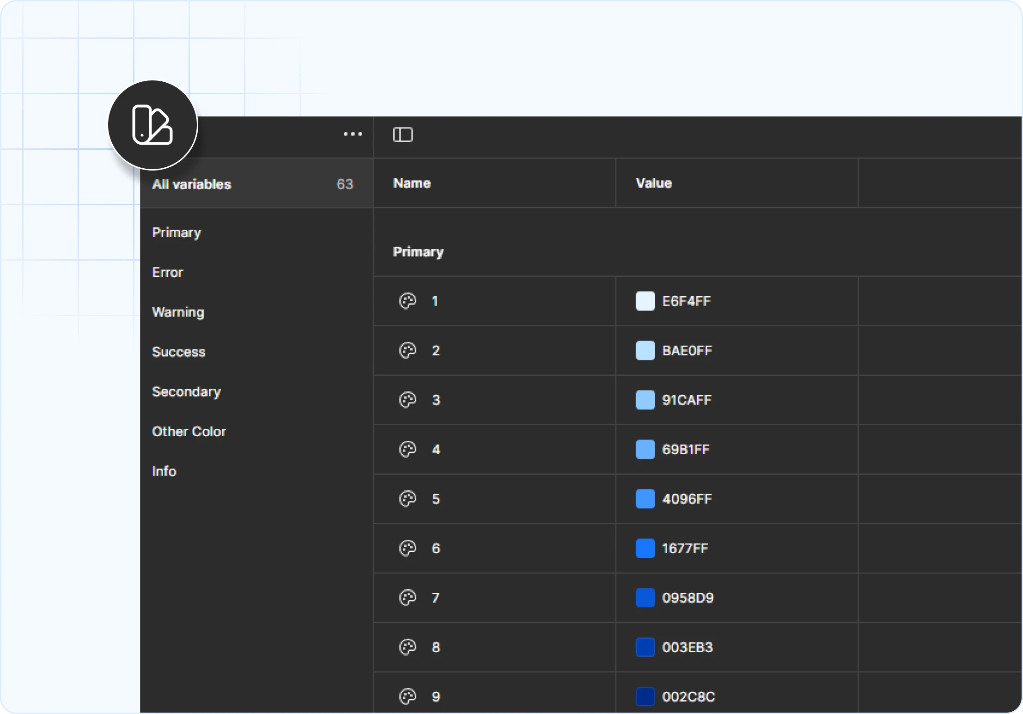Open the Secondary variable group

186,391
